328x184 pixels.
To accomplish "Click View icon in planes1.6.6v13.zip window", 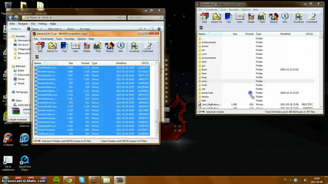I will pos(75,47).
